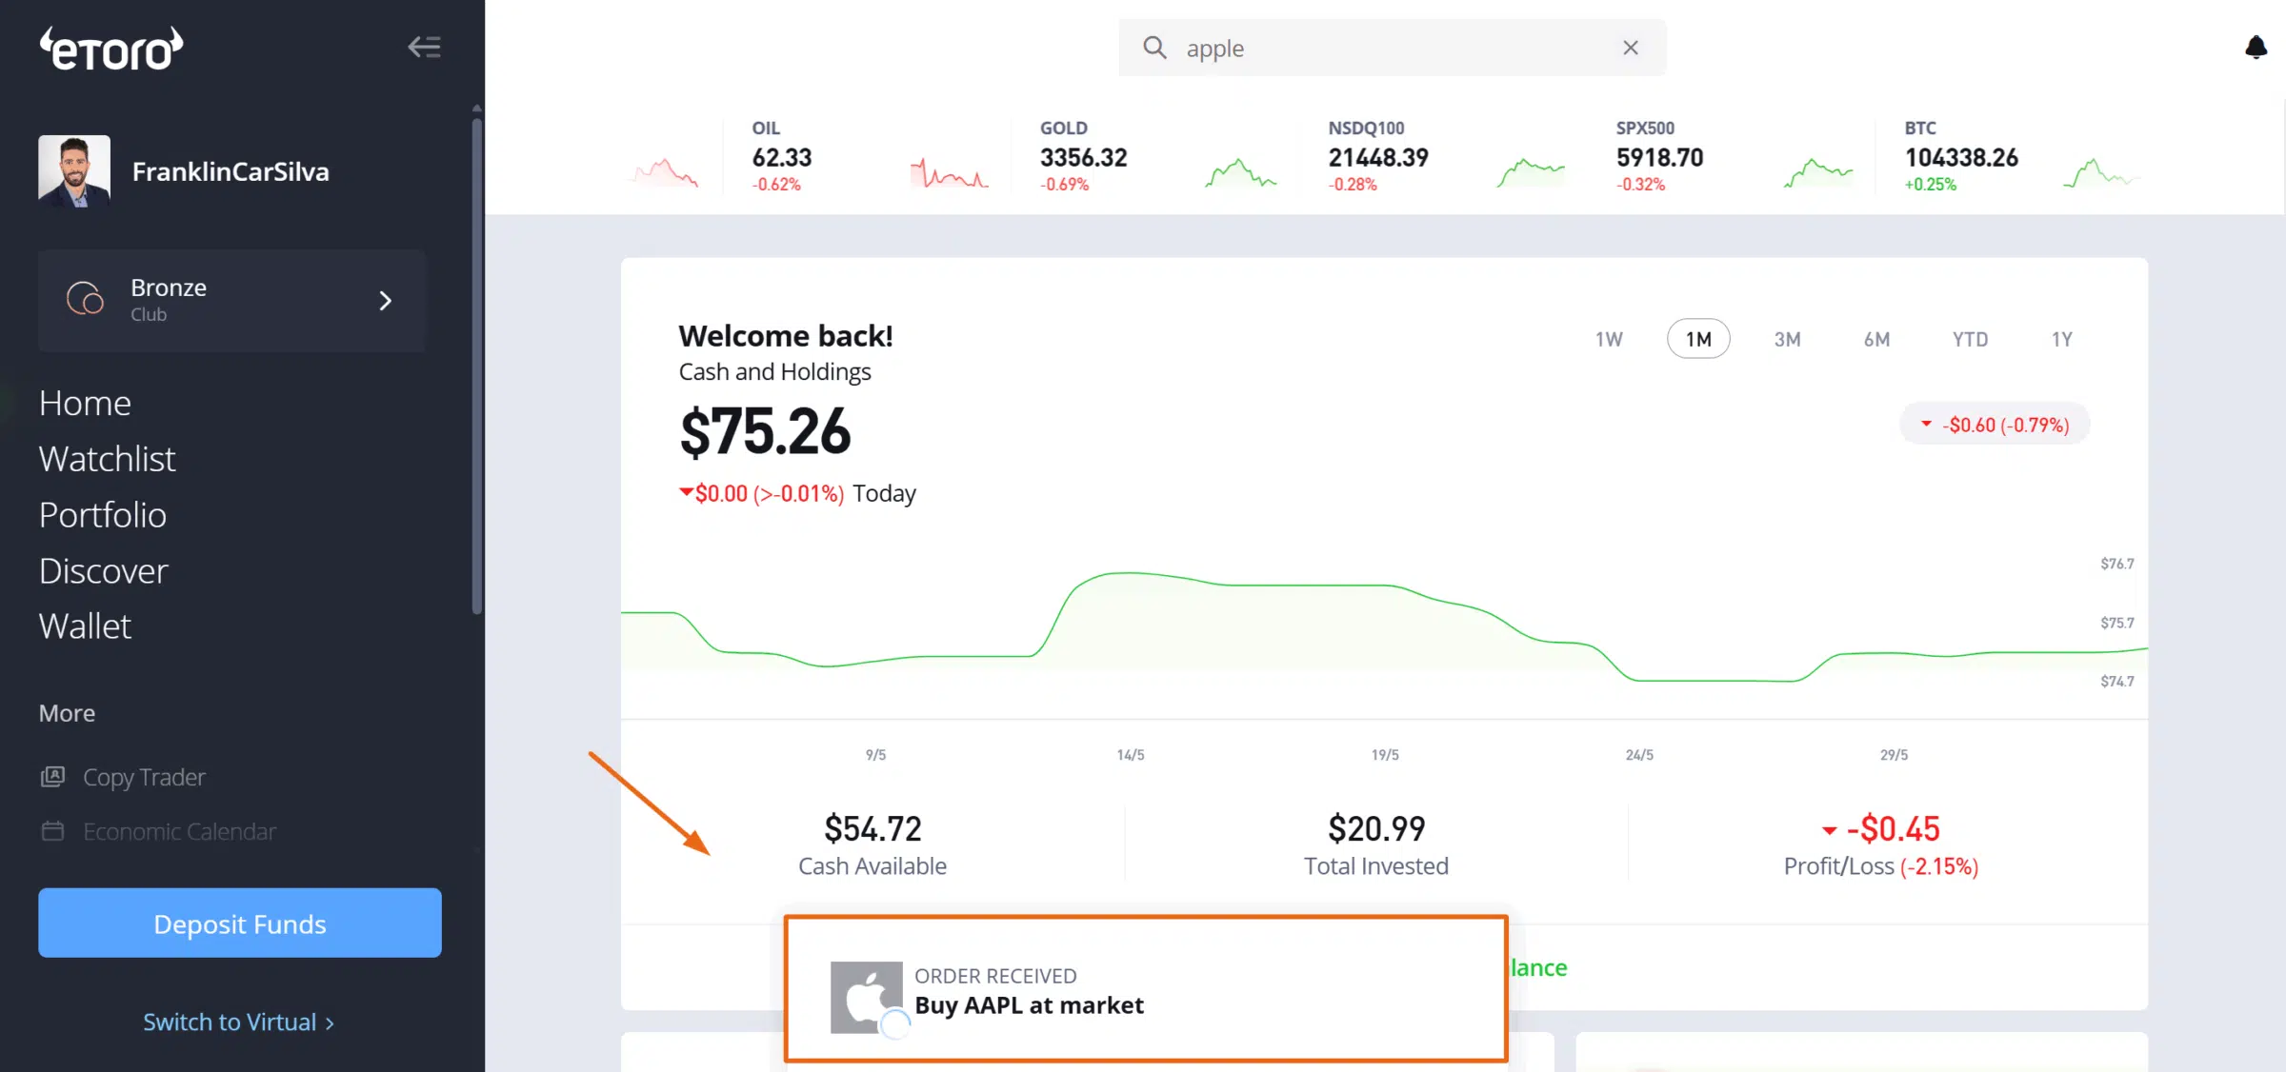Click the Bronze Club badge icon
Image resolution: width=2286 pixels, height=1072 pixels.
pos(85,300)
